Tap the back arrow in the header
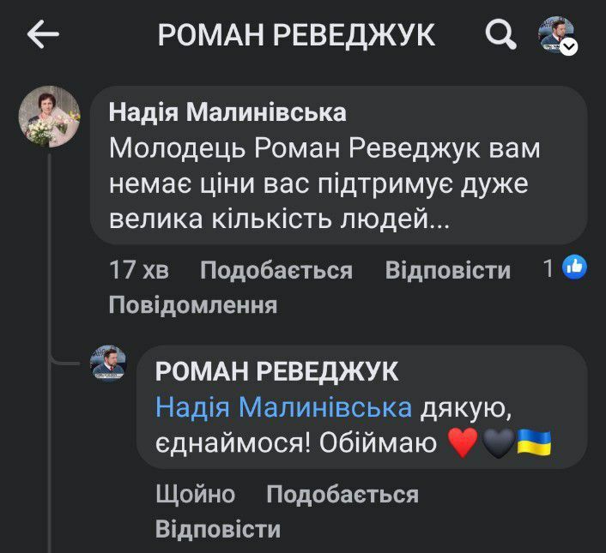Viewport: 606px width, 553px height. point(43,35)
